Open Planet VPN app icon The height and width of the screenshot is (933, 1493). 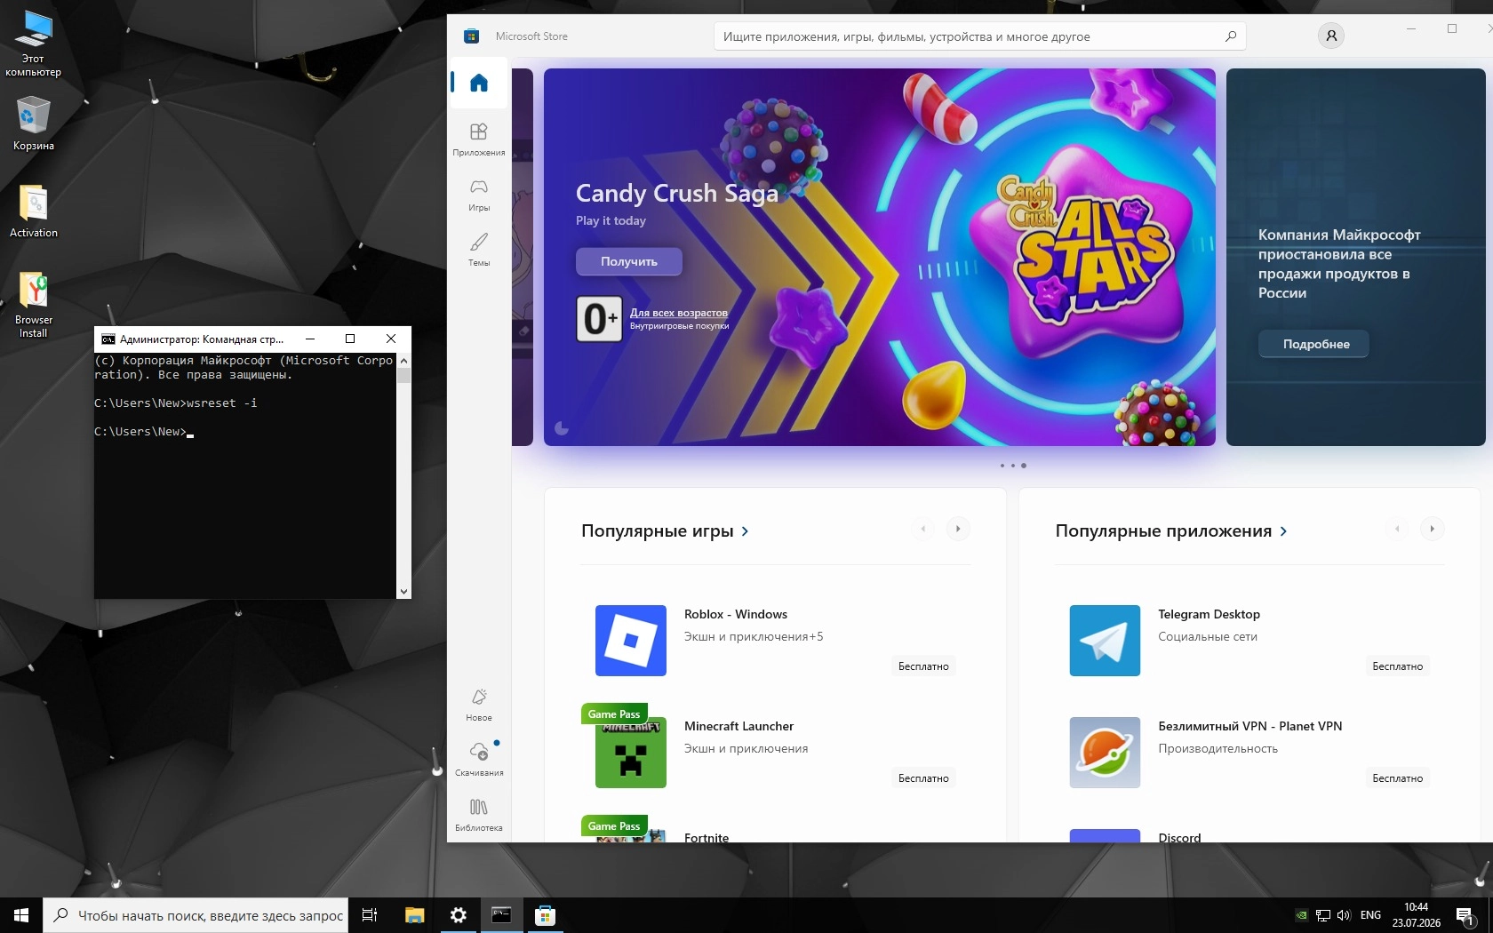pyautogui.click(x=1105, y=753)
